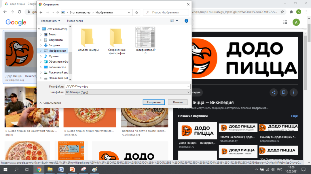Select Видео in the navigation tree
Image resolution: width=311 pixels, height=174 pixels.
pyautogui.click(x=52, y=34)
